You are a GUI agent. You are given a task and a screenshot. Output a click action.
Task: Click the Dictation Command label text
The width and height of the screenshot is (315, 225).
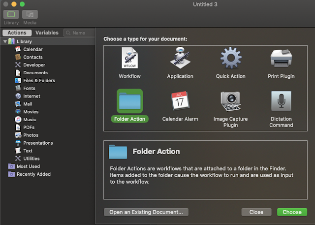281,122
